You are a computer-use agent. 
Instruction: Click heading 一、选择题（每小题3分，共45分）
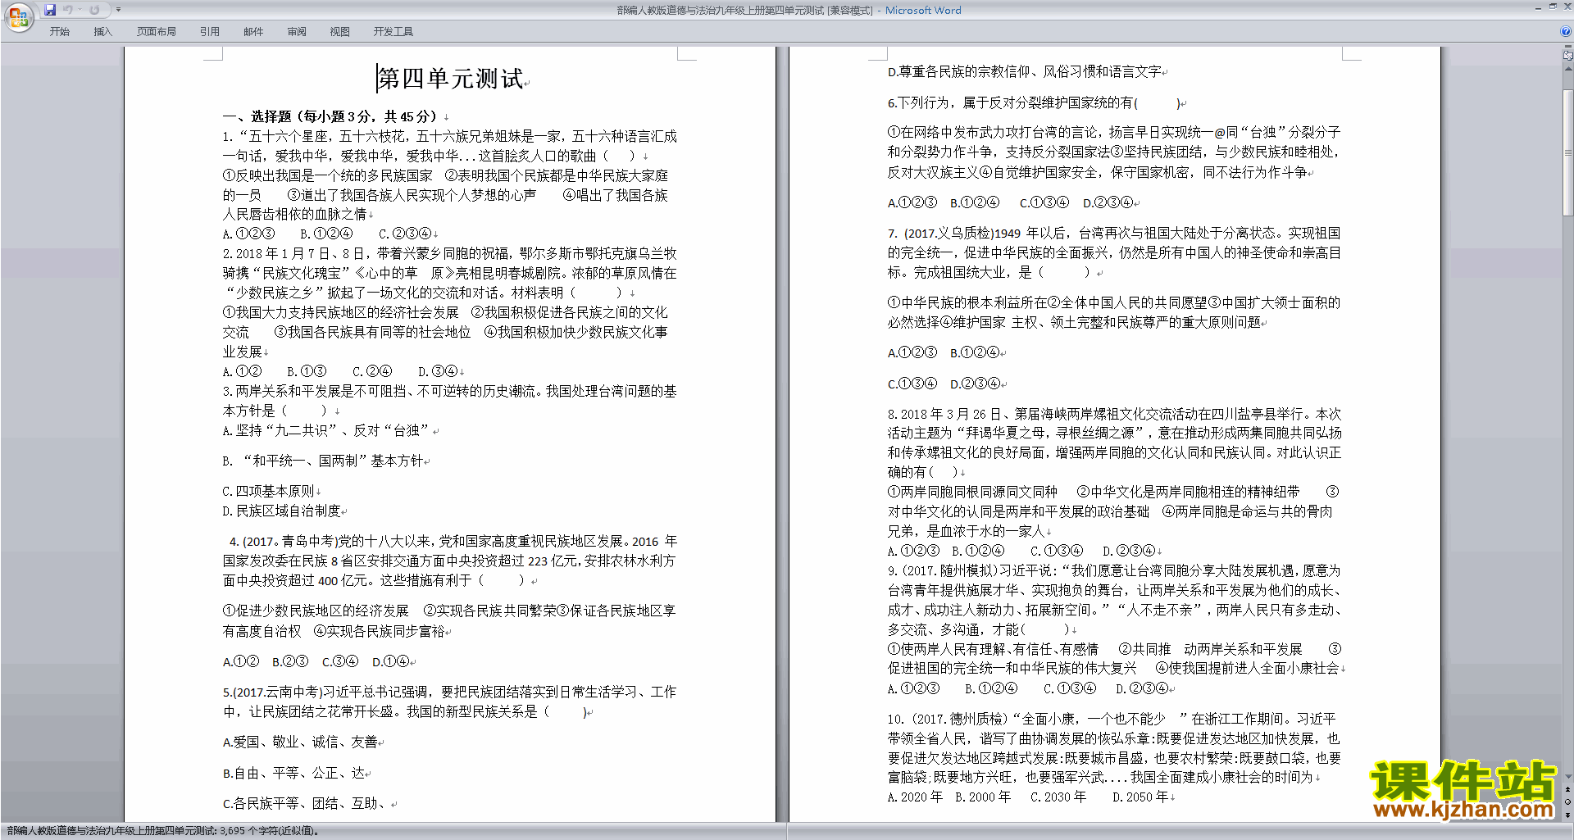point(330,116)
